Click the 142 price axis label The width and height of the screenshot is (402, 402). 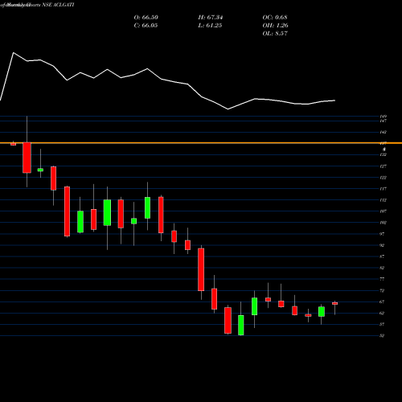383,132
